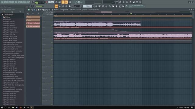Select the playlist mute tool
Viewport: 195px width, 109px height.
[x=39, y=10]
